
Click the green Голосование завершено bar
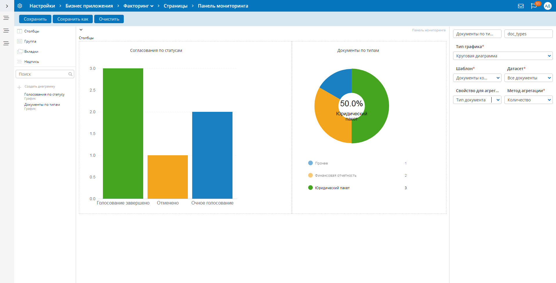click(x=123, y=134)
